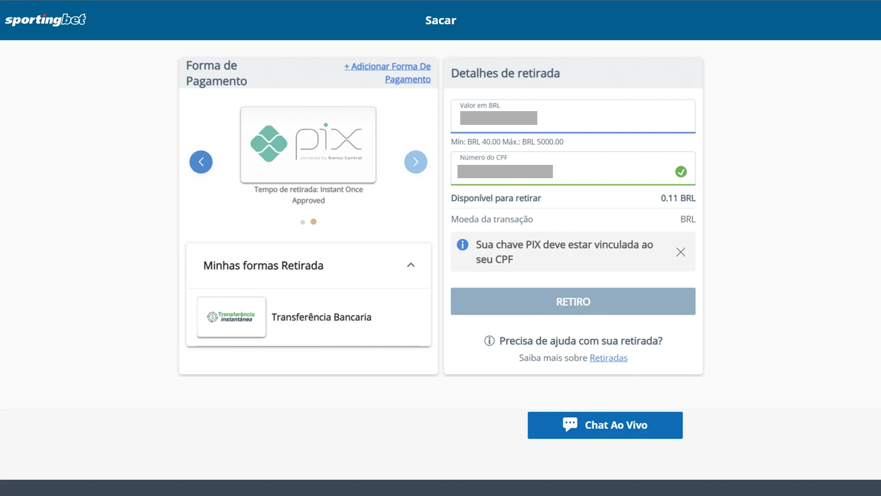The height and width of the screenshot is (496, 881).
Task: Click the sportingbet logo
Action: point(45,20)
